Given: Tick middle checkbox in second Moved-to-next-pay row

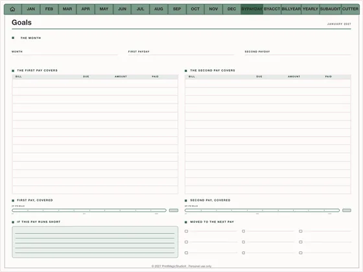Looking at the screenshot, I should pos(244,242).
